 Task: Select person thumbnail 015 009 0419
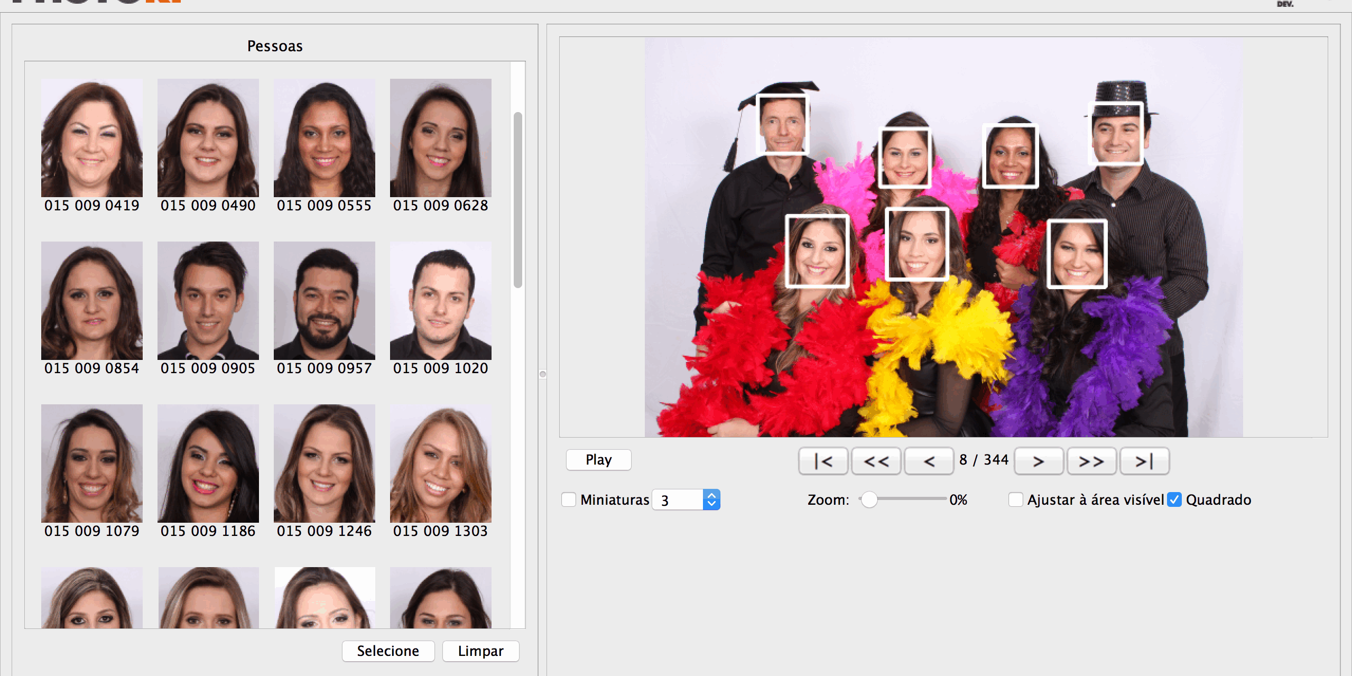[92, 138]
